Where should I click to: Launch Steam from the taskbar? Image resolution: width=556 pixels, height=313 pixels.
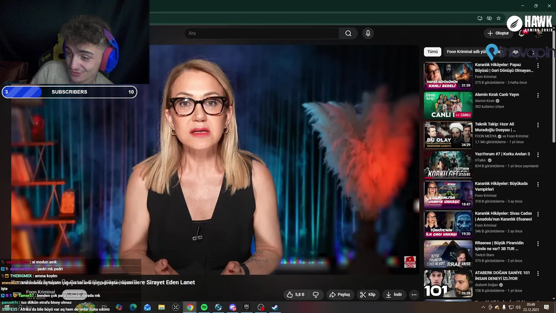tap(275, 307)
